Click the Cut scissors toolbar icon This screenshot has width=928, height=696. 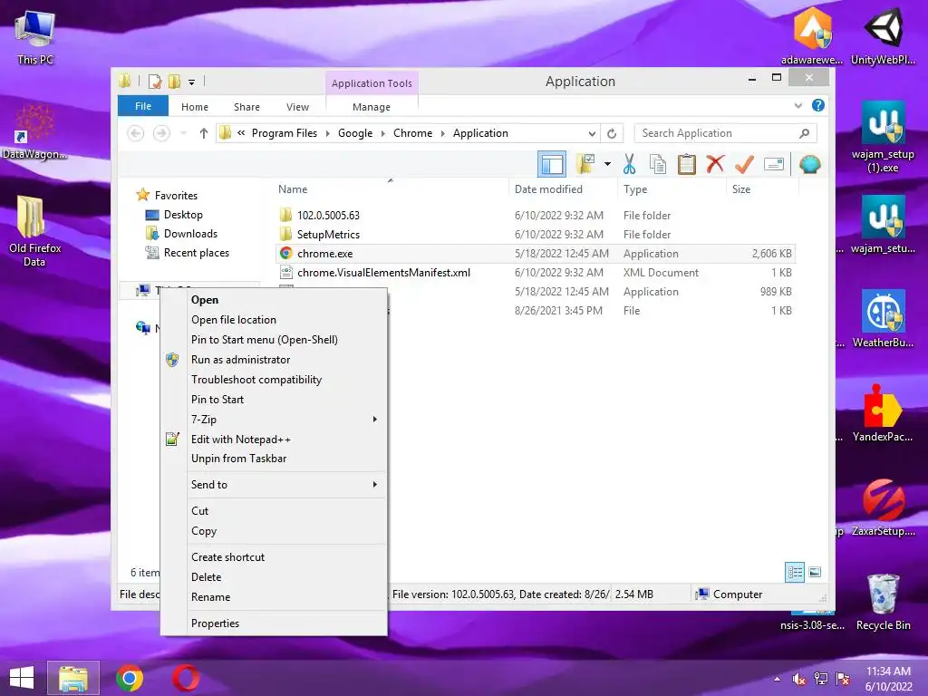point(629,164)
